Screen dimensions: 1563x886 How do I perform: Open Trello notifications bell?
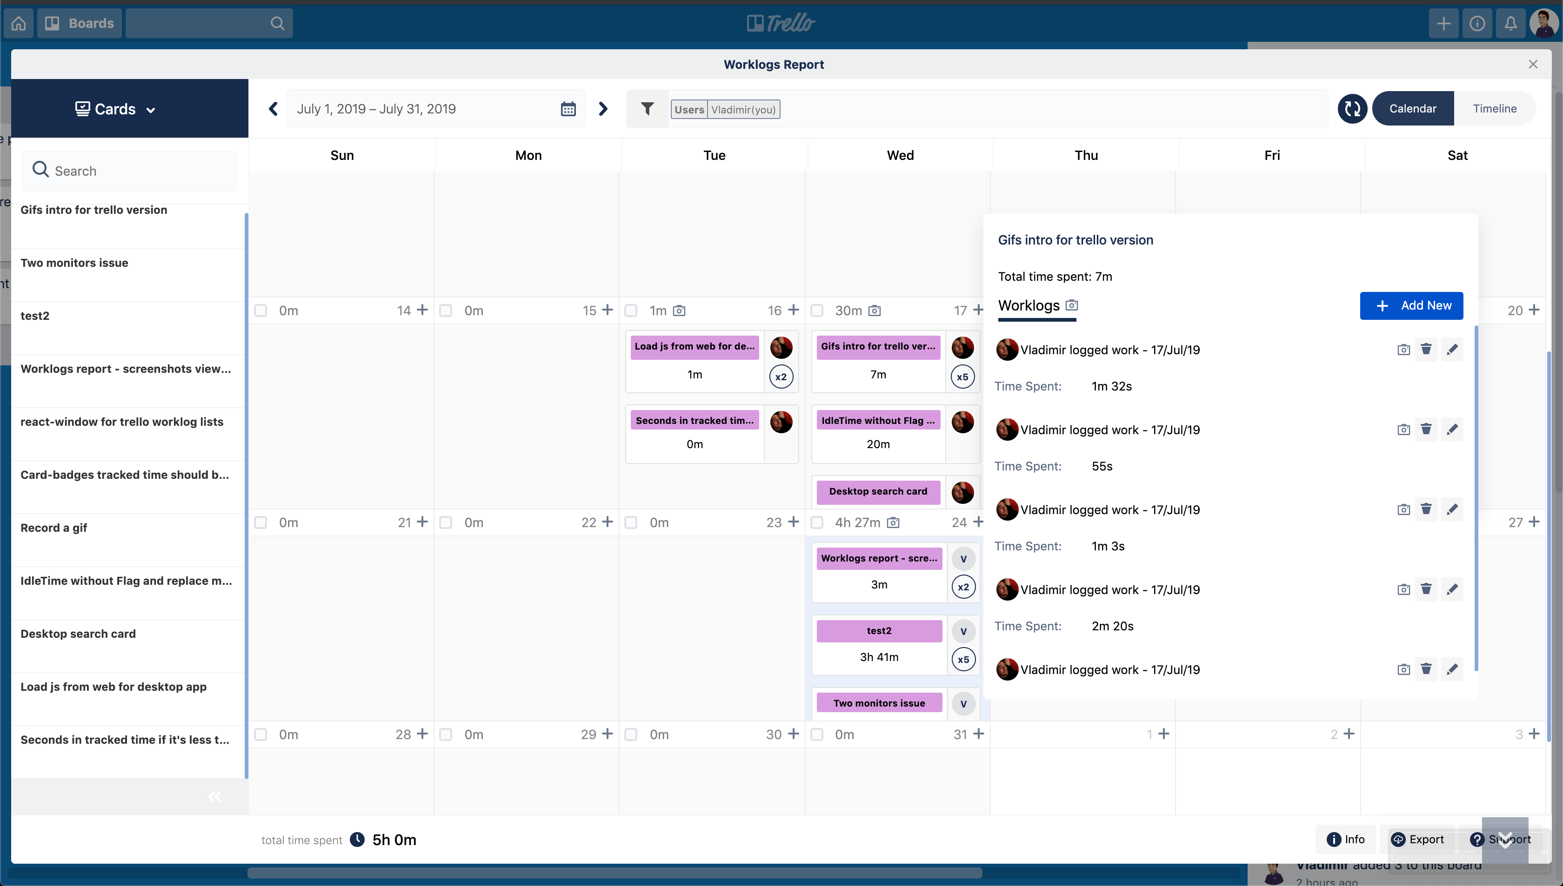1510,23
